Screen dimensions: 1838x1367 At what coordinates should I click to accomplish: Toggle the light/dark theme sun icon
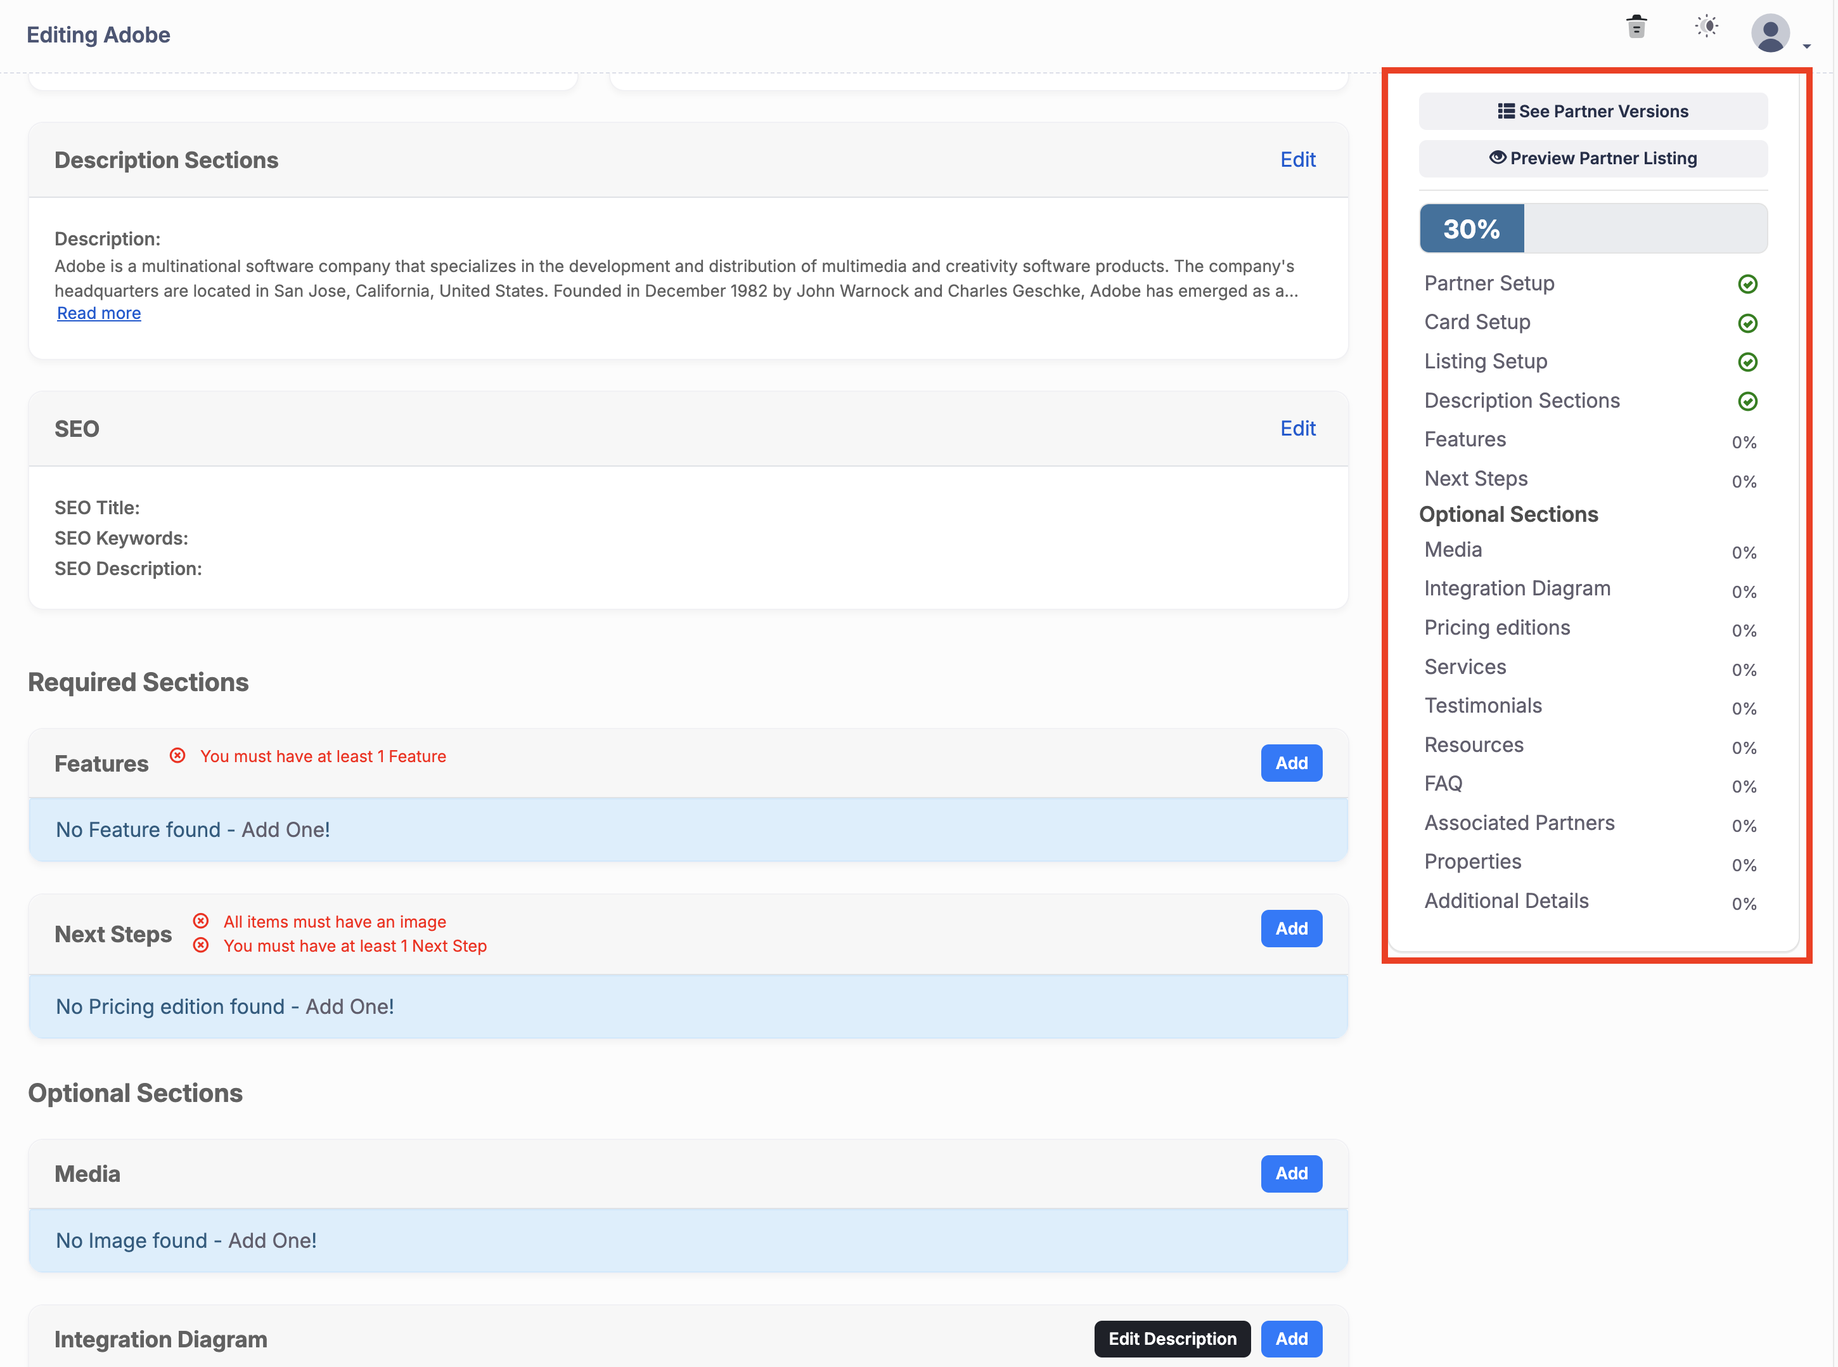point(1706,27)
